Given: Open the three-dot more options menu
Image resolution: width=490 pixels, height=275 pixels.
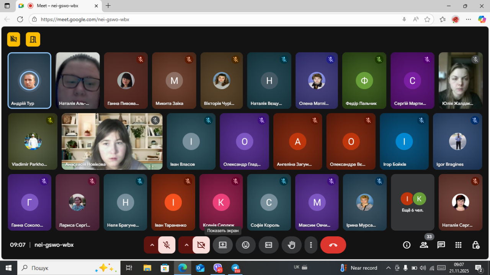Looking at the screenshot, I should (311, 245).
